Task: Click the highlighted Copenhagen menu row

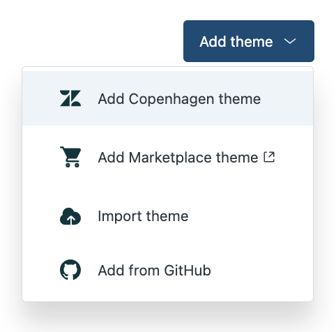Action: (168, 98)
